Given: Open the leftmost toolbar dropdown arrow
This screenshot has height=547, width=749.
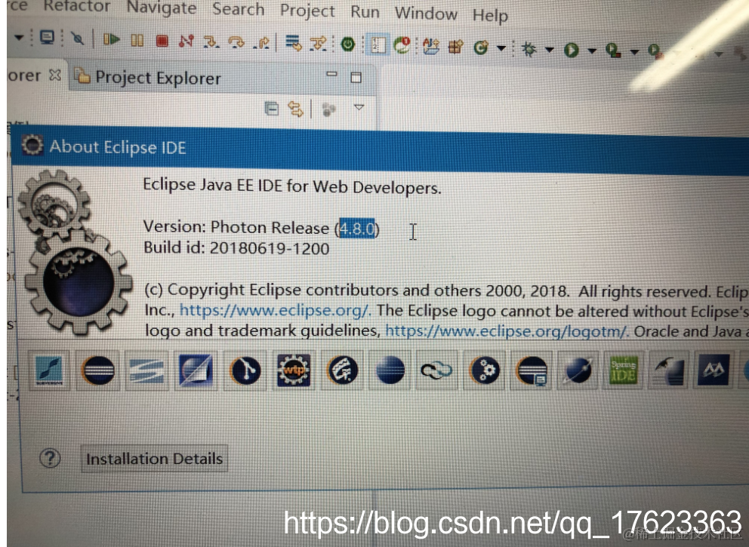Looking at the screenshot, I should (x=19, y=37).
